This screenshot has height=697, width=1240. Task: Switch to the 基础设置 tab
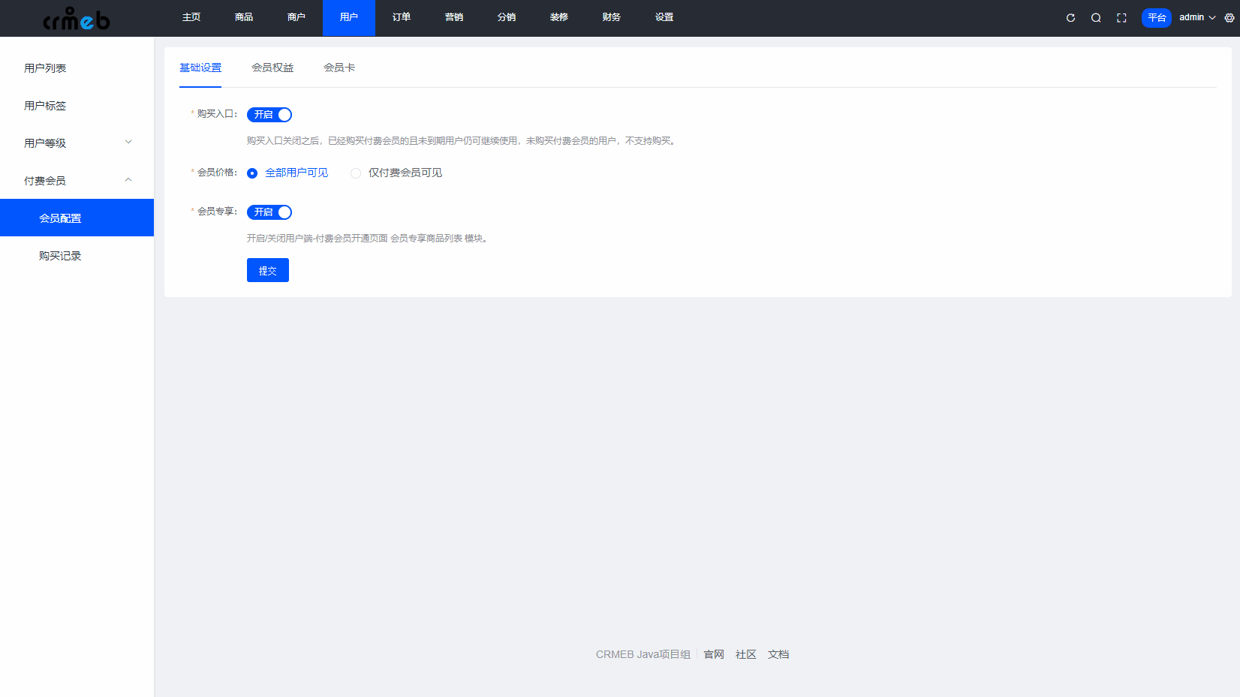(200, 68)
